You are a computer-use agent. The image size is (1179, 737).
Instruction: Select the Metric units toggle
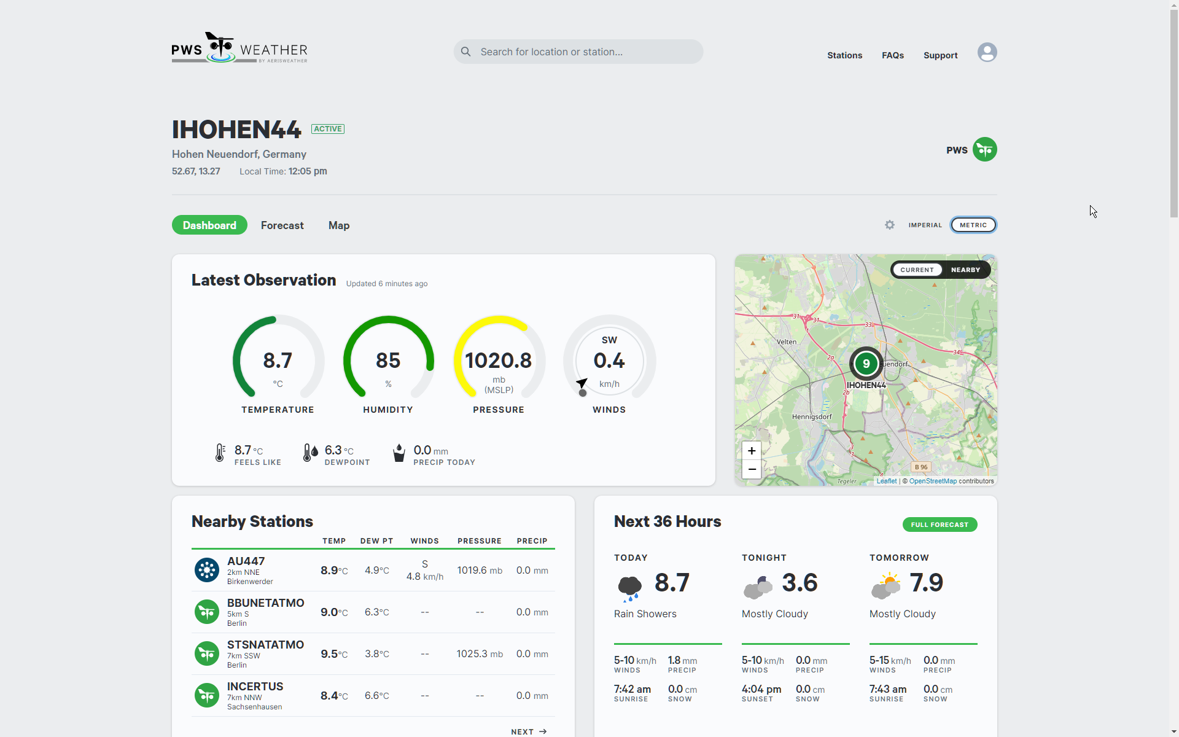973,225
